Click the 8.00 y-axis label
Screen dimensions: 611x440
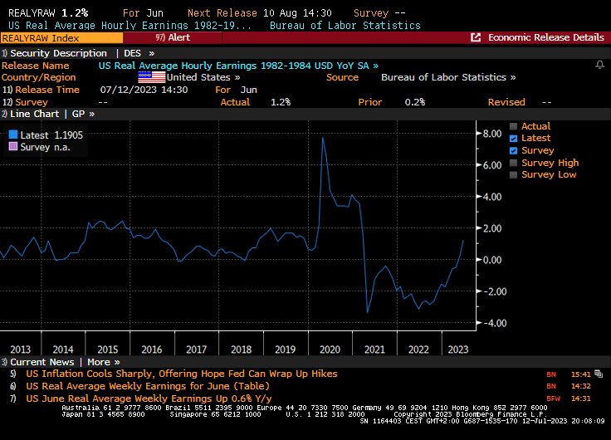coord(492,134)
